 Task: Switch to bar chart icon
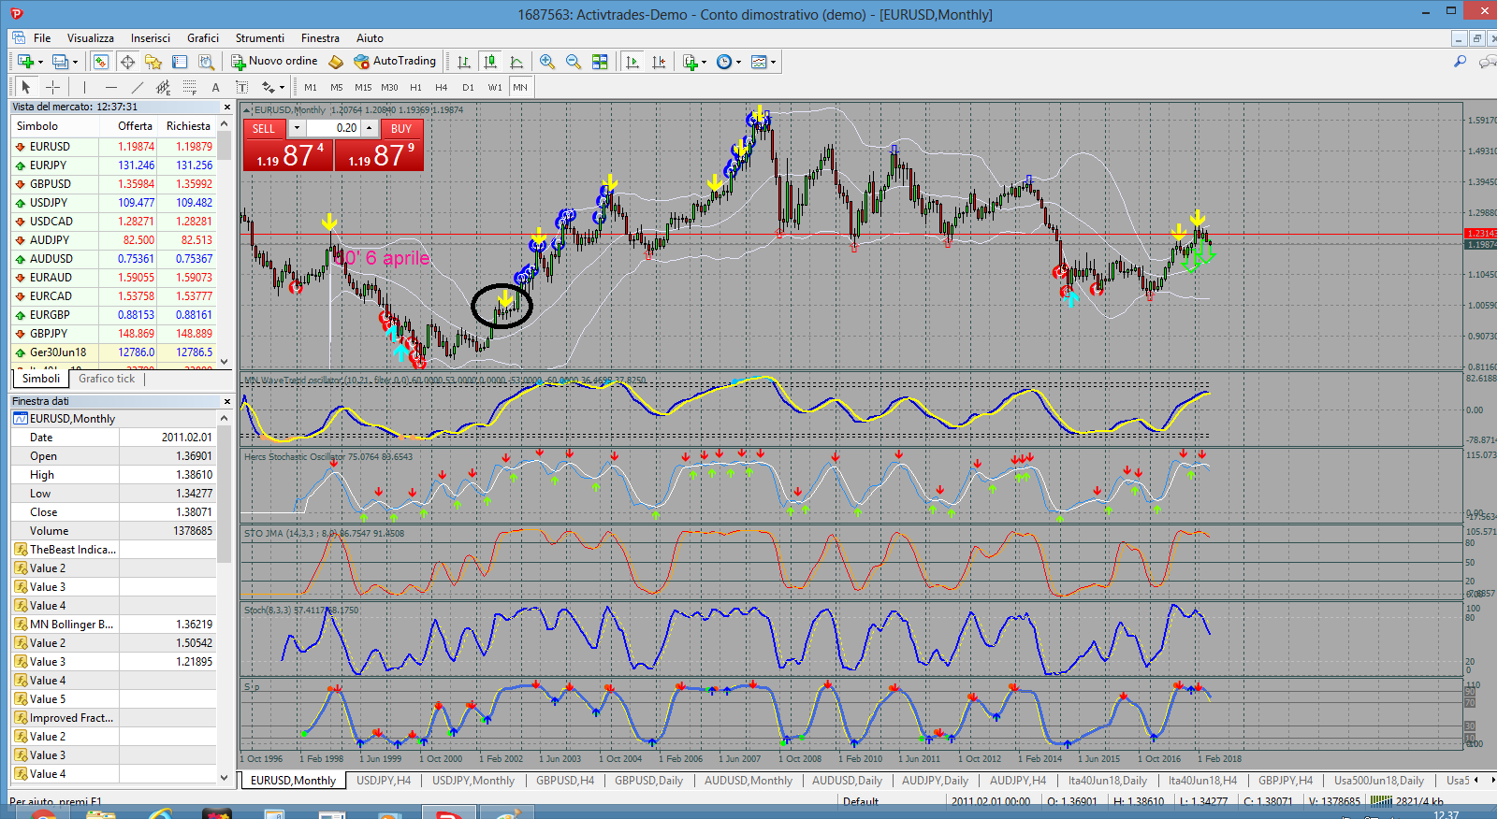pos(463,62)
